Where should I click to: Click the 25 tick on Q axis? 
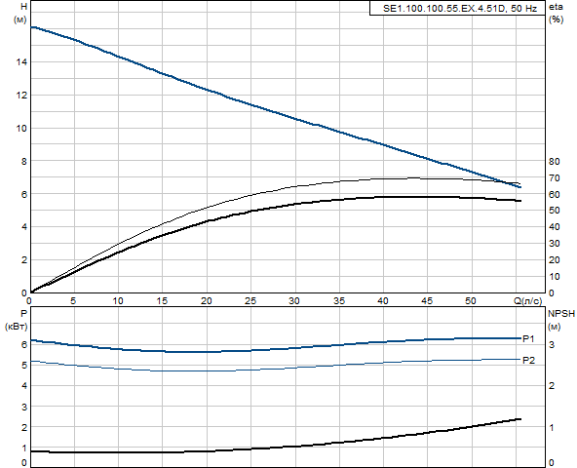click(250, 301)
